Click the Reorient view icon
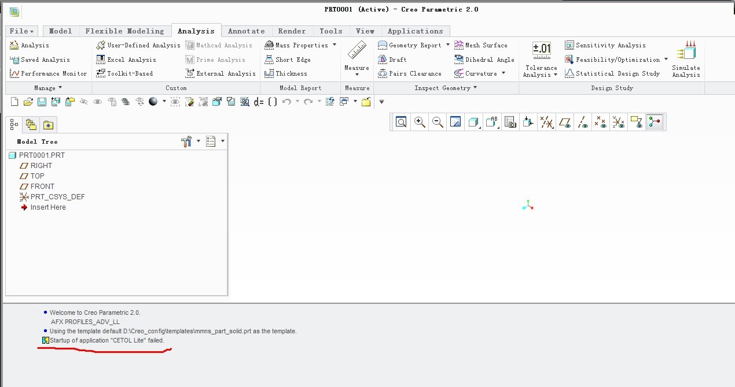Viewport: 735px width, 387px height. tap(528, 122)
